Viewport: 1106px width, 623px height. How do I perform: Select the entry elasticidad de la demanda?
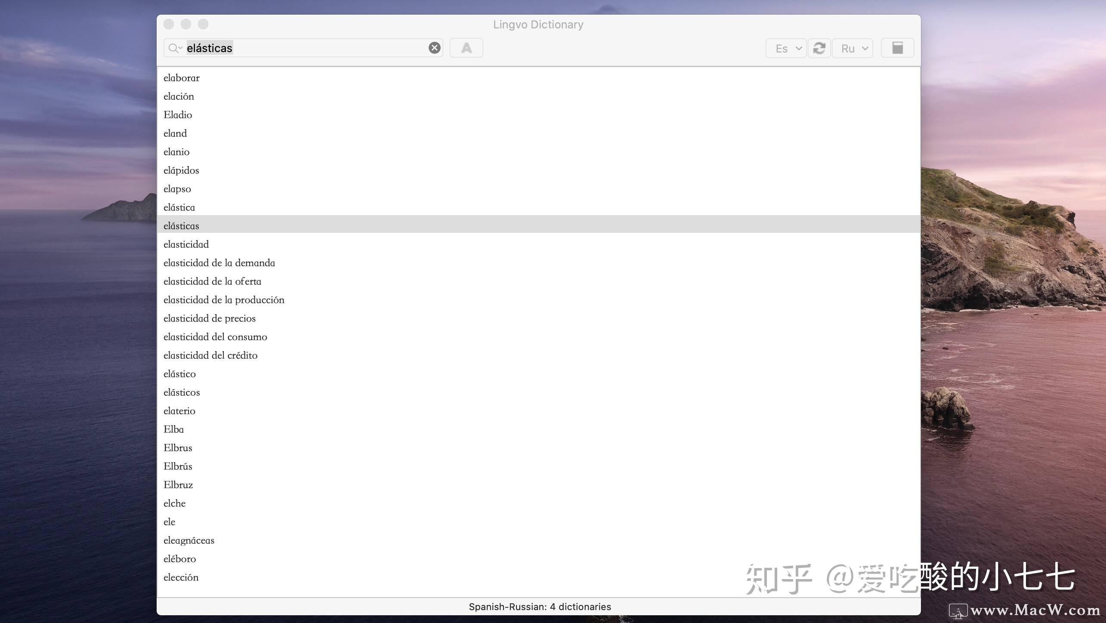point(219,262)
